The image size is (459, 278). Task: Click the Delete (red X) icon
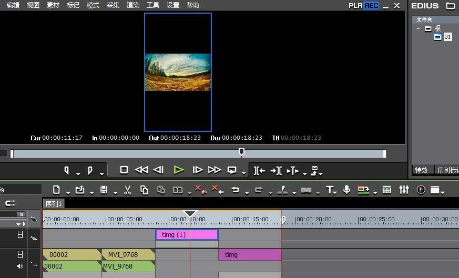(201, 190)
